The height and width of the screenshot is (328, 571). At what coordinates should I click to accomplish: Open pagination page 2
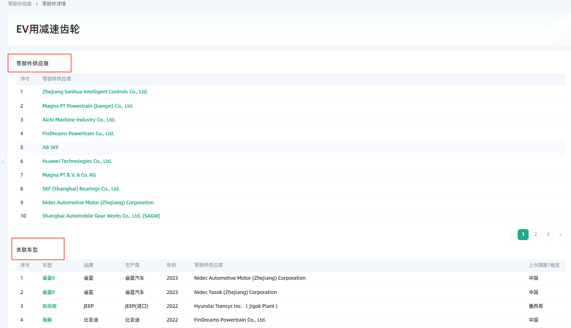pos(536,235)
